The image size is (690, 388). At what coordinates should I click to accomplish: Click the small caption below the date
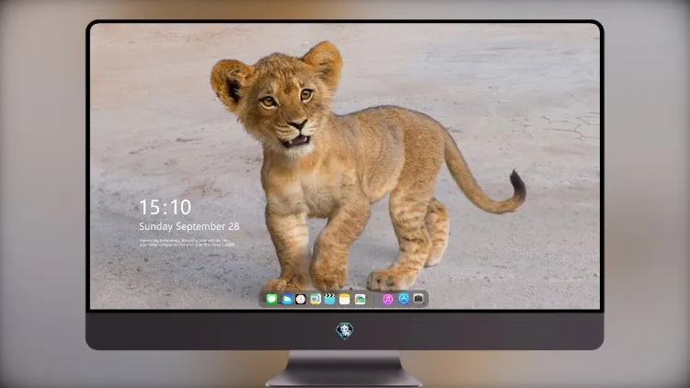(188, 243)
